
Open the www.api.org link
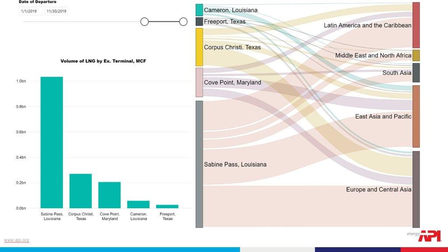(x=17, y=240)
